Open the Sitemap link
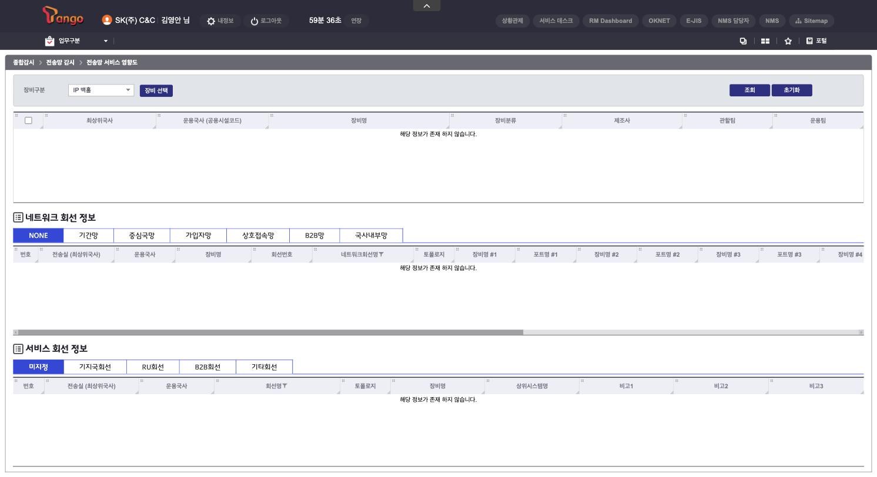 tap(811, 21)
